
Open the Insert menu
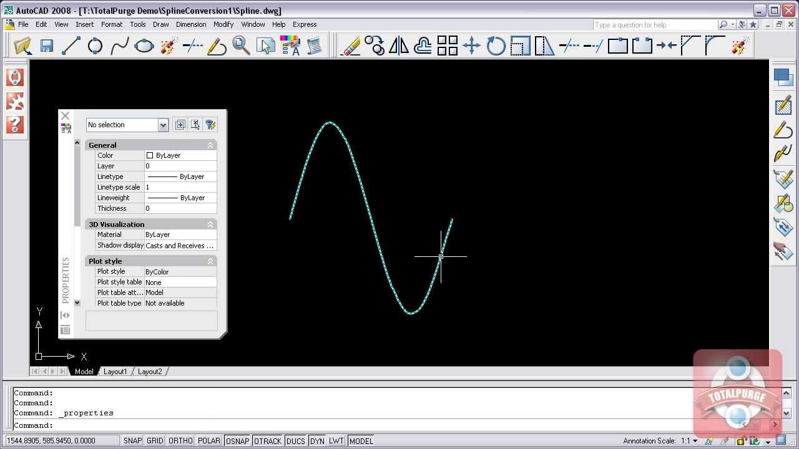tap(84, 24)
